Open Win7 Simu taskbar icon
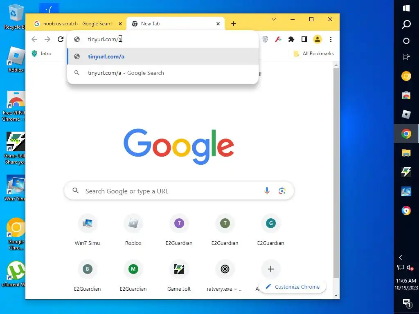 pos(406,191)
